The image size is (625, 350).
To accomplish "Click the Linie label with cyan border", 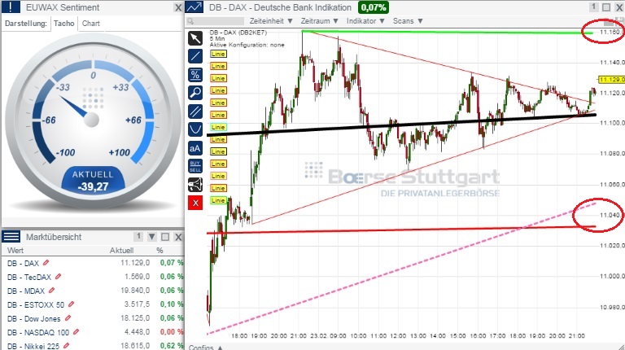I will coord(218,127).
